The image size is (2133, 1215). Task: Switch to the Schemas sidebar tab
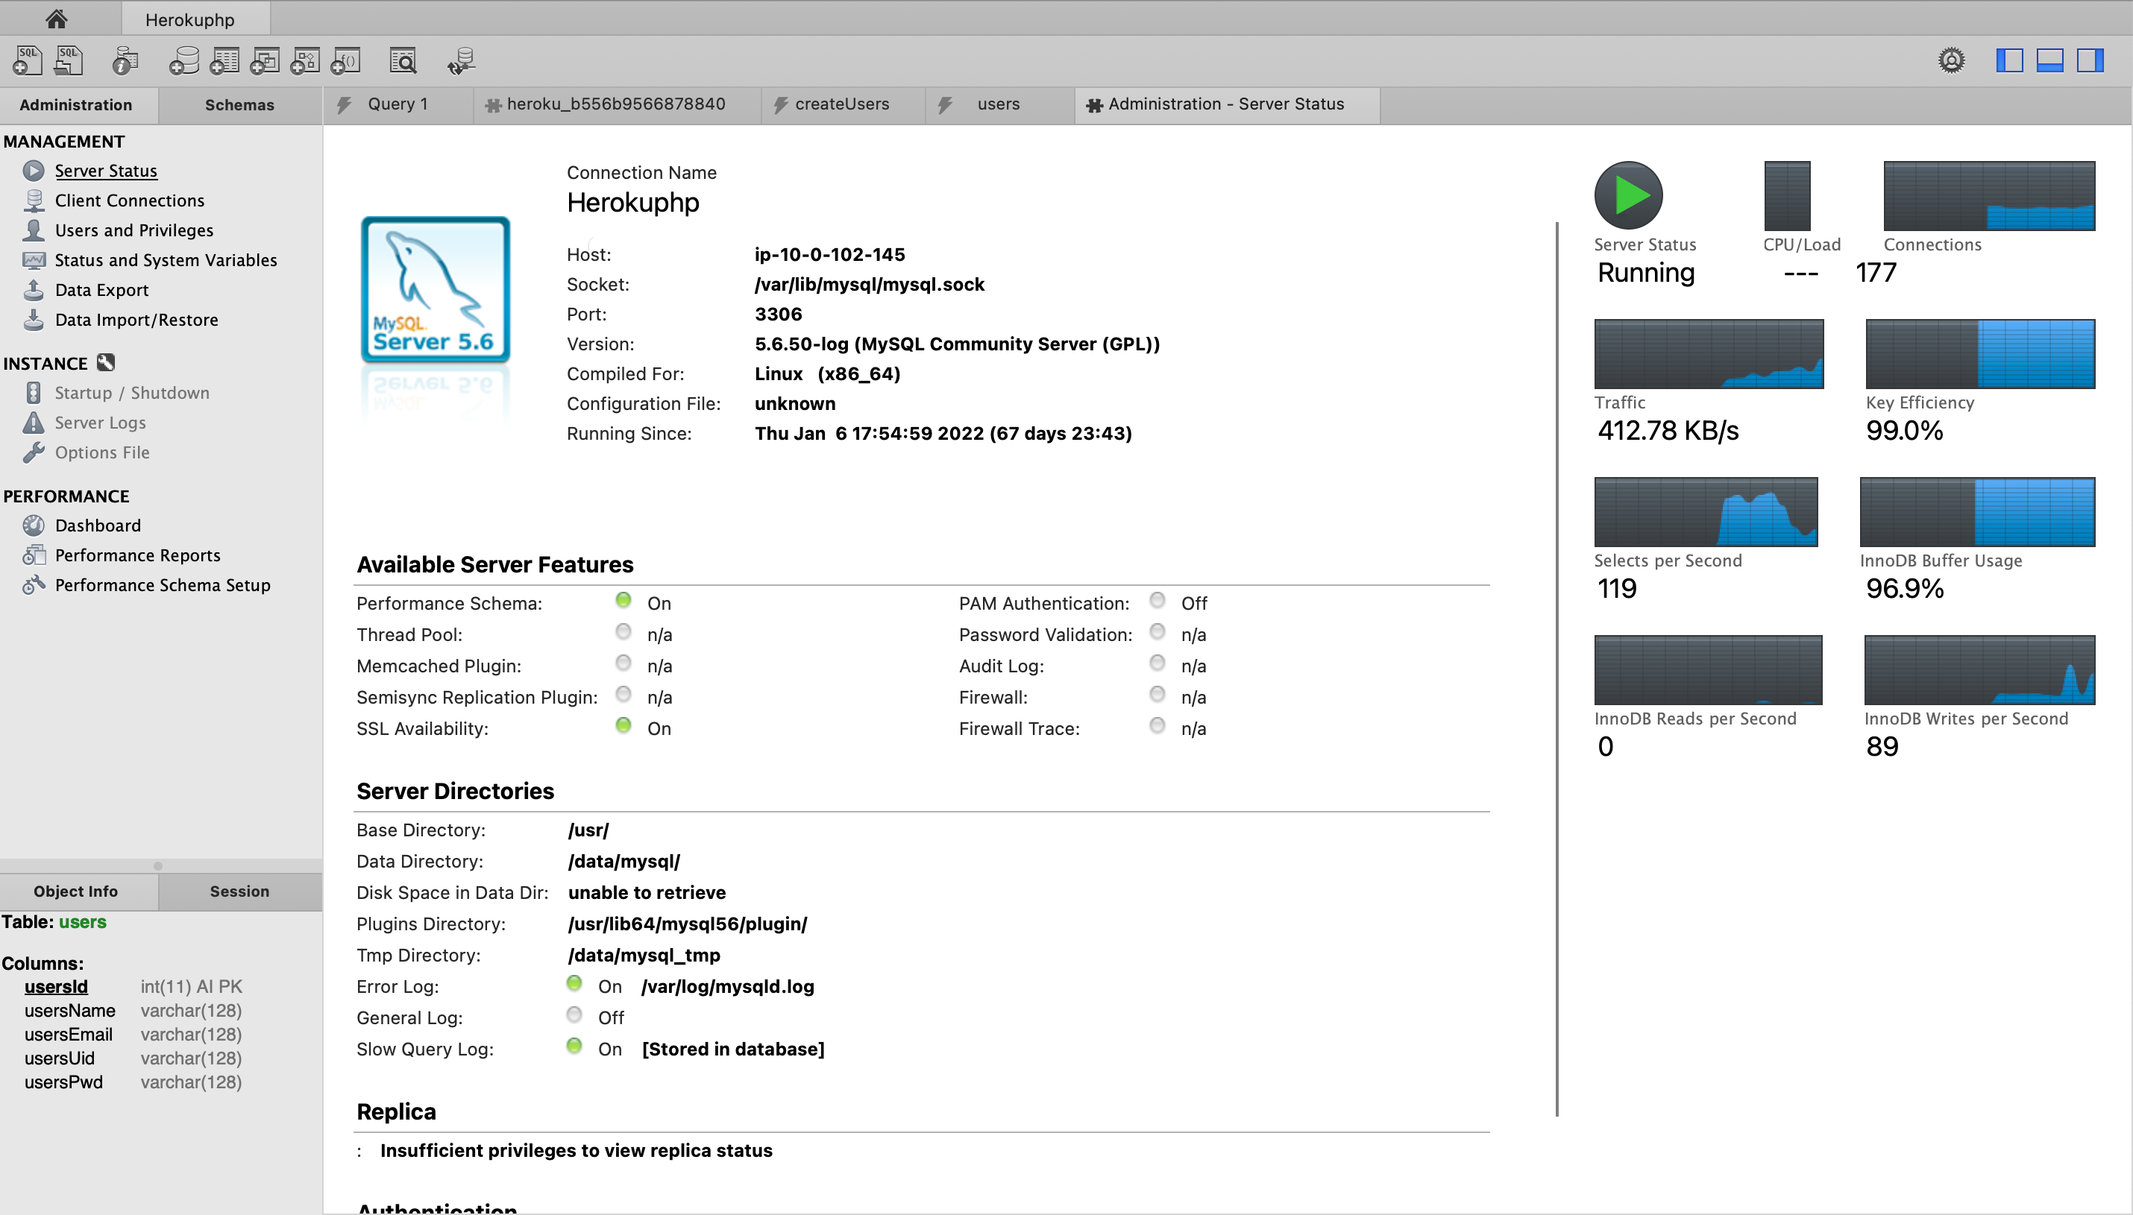click(x=239, y=104)
